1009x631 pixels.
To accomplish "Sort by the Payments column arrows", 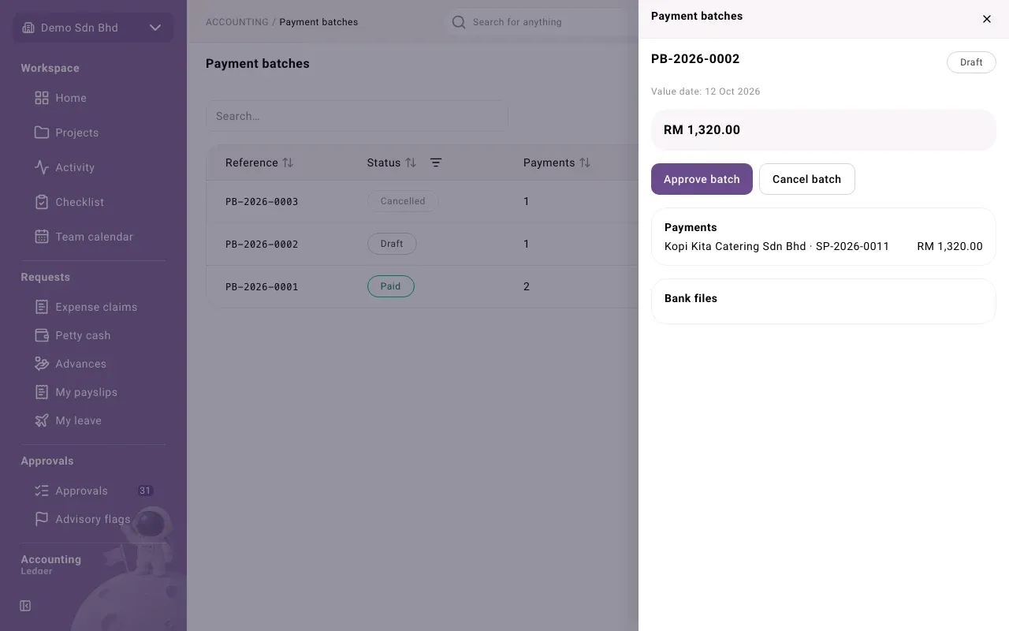I will click(585, 162).
